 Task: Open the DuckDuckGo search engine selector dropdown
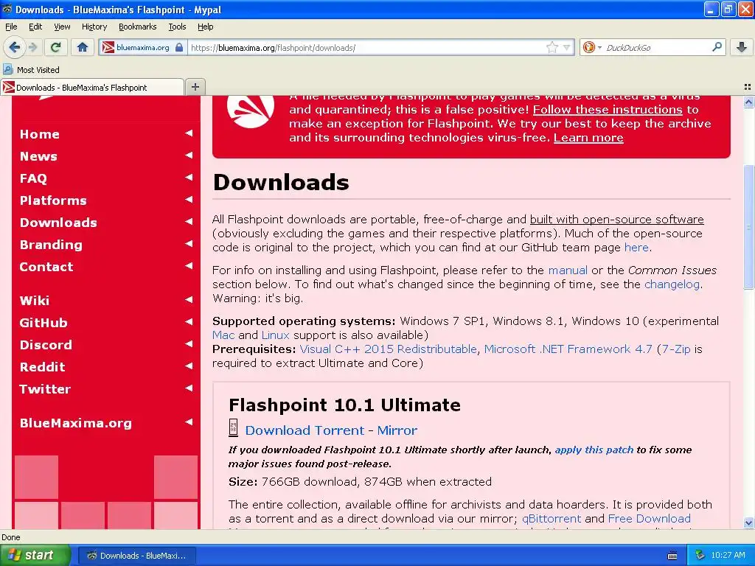(592, 47)
